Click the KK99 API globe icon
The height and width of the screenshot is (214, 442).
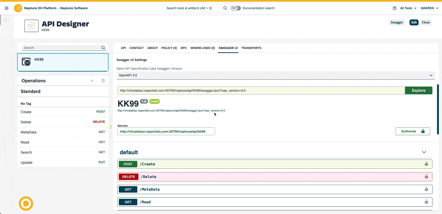(26, 62)
